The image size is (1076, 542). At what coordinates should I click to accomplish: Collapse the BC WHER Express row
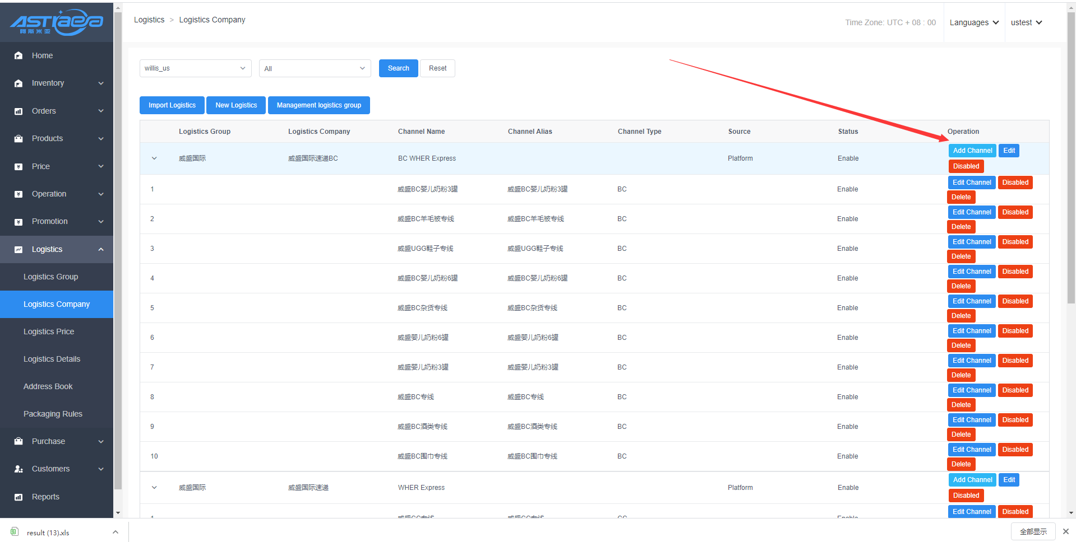(154, 158)
